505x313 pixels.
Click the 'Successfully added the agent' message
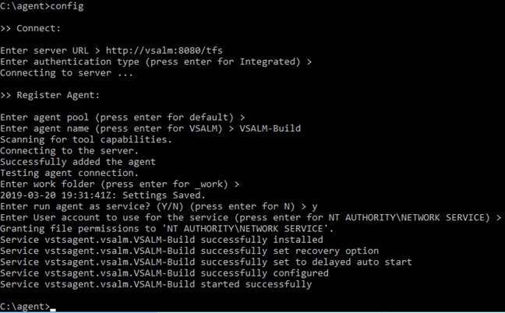78,162
